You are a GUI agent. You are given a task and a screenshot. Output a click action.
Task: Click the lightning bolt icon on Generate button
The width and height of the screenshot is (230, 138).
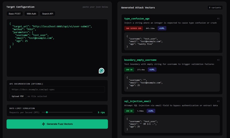(x=43, y=124)
